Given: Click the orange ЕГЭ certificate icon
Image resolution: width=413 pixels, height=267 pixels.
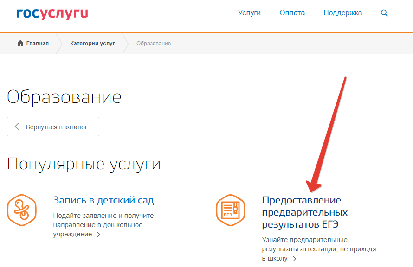Looking at the screenshot, I should click(230, 210).
